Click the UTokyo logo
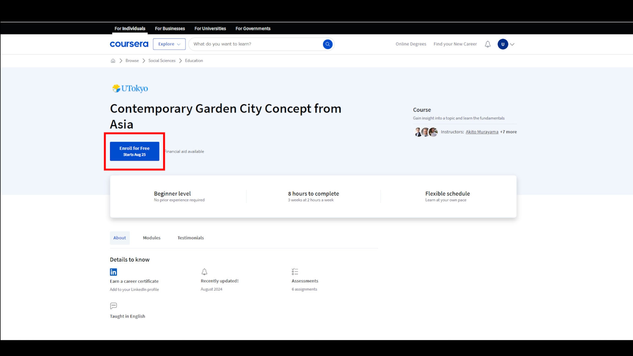This screenshot has width=633, height=356. click(130, 88)
